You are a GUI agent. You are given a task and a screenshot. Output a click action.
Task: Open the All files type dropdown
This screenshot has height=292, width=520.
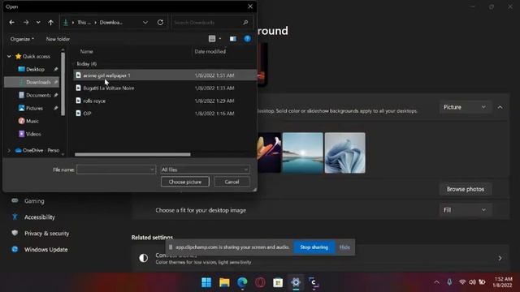click(x=205, y=170)
